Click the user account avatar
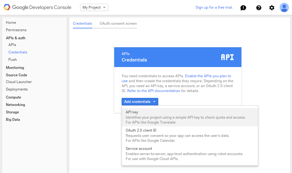This screenshot has width=292, height=173. point(284,7)
